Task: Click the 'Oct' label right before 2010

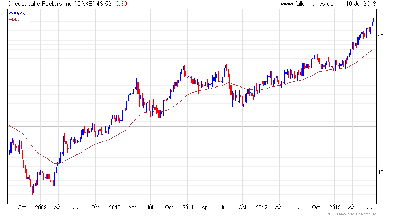Action: [x=95, y=207]
